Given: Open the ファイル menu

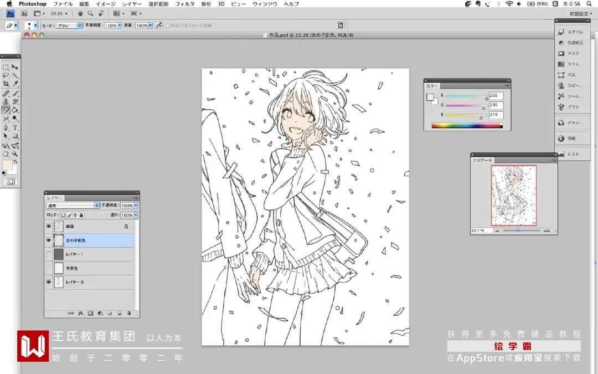Looking at the screenshot, I should 63,4.
